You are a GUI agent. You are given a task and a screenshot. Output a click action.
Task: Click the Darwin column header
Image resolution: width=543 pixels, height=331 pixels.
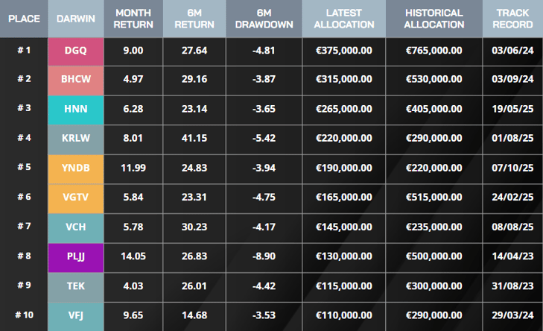pyautogui.click(x=75, y=19)
